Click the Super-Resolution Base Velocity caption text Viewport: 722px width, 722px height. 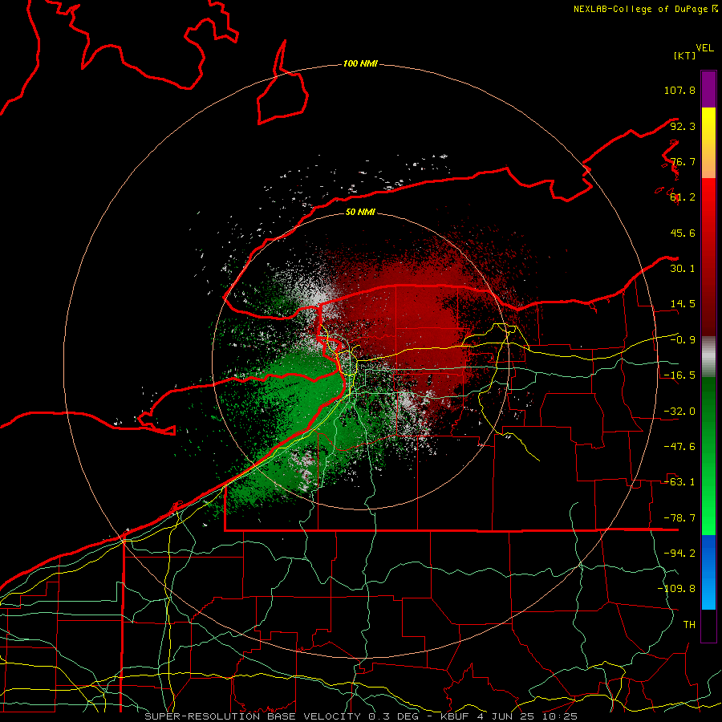pos(361,716)
